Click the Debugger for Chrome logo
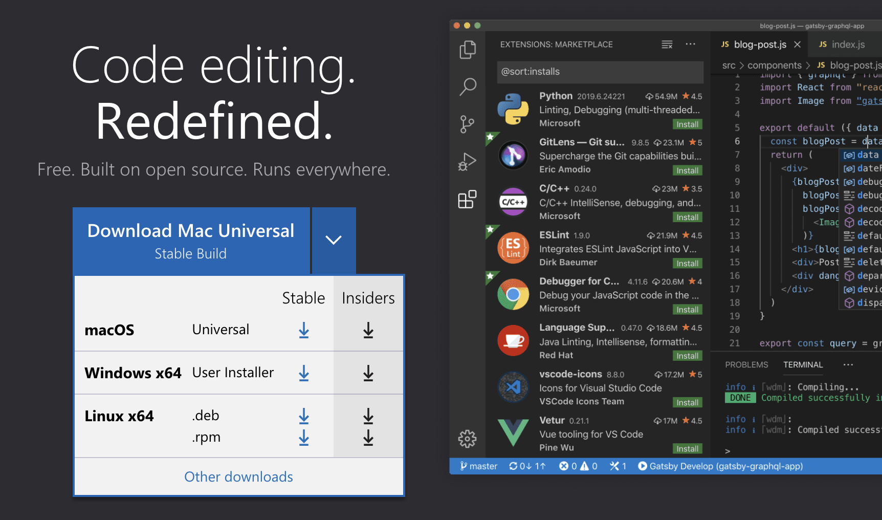 [x=513, y=294]
